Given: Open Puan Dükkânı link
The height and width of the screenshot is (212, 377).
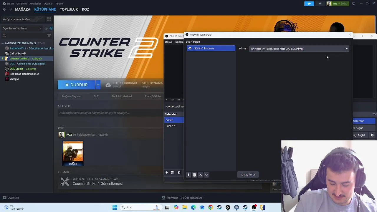Looking at the screenshot, I should [153, 96].
